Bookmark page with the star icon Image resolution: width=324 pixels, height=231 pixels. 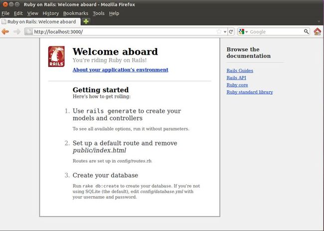click(219, 32)
